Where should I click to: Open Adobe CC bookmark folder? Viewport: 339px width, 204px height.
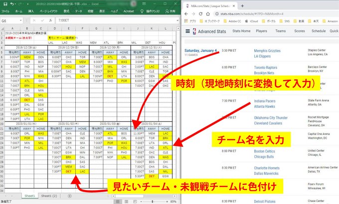(x=232, y=21)
